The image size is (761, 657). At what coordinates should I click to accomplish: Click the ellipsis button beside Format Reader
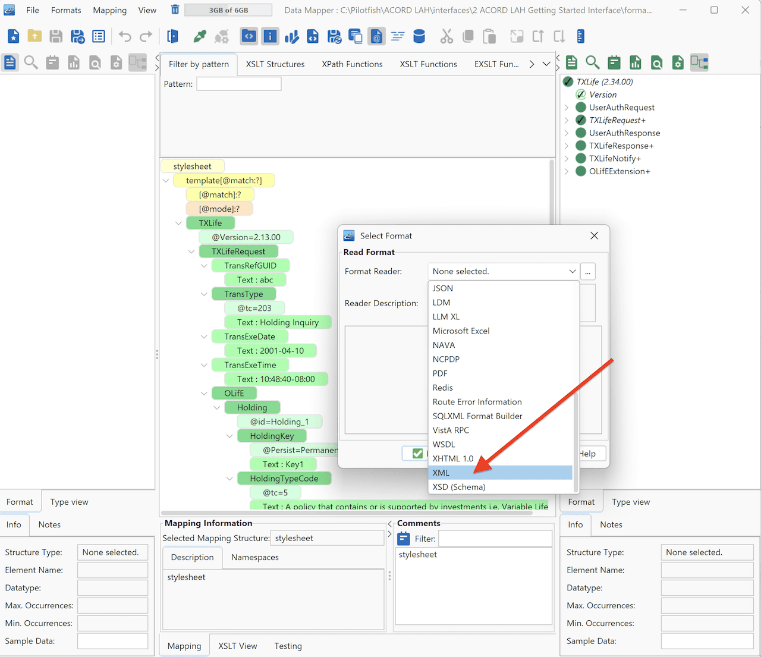click(587, 272)
